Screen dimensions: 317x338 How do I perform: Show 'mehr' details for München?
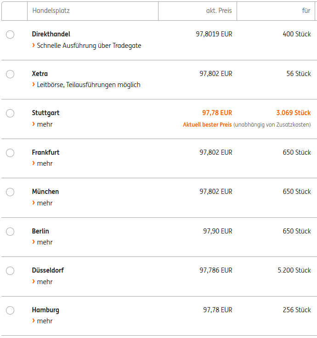pyautogui.click(x=44, y=203)
